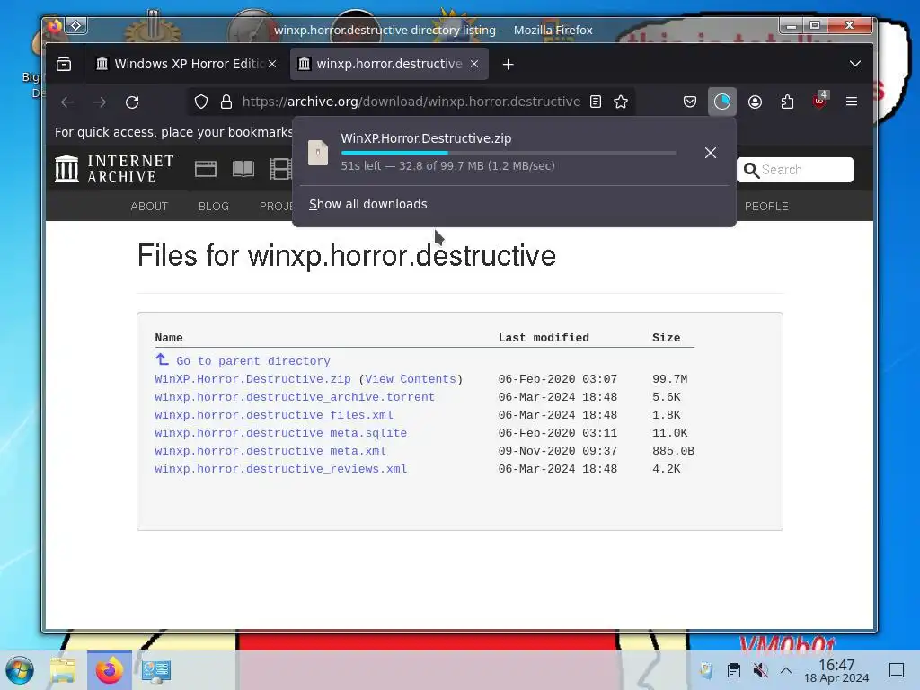920x690 pixels.
Task: Open the Internet Archive Texts book icon
Action: coord(243,169)
